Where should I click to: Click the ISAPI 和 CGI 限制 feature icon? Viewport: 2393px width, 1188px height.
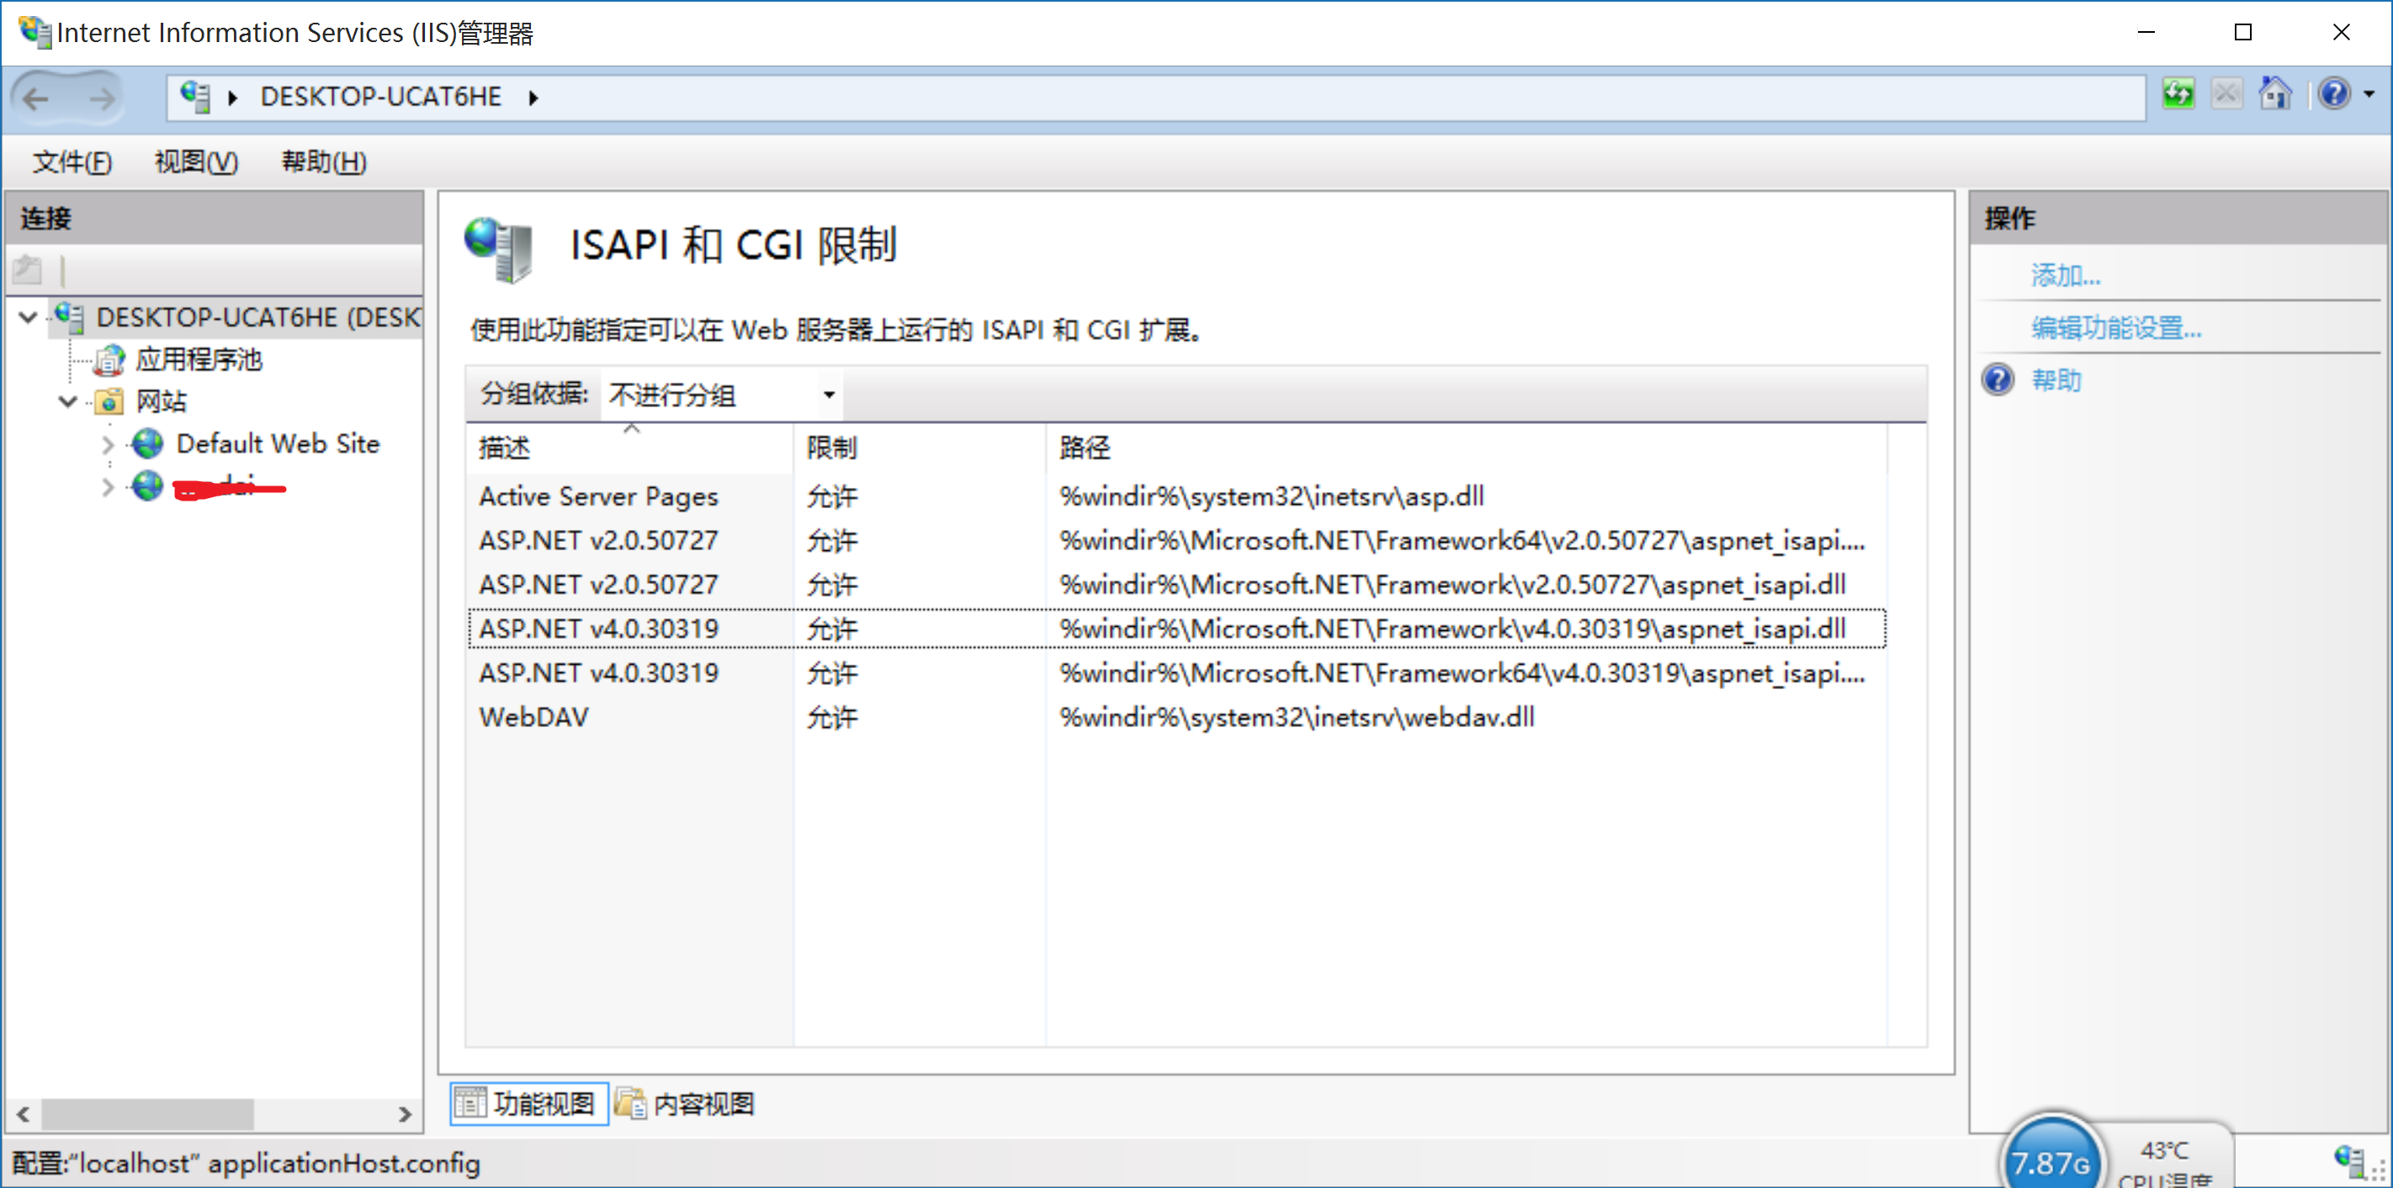(499, 249)
